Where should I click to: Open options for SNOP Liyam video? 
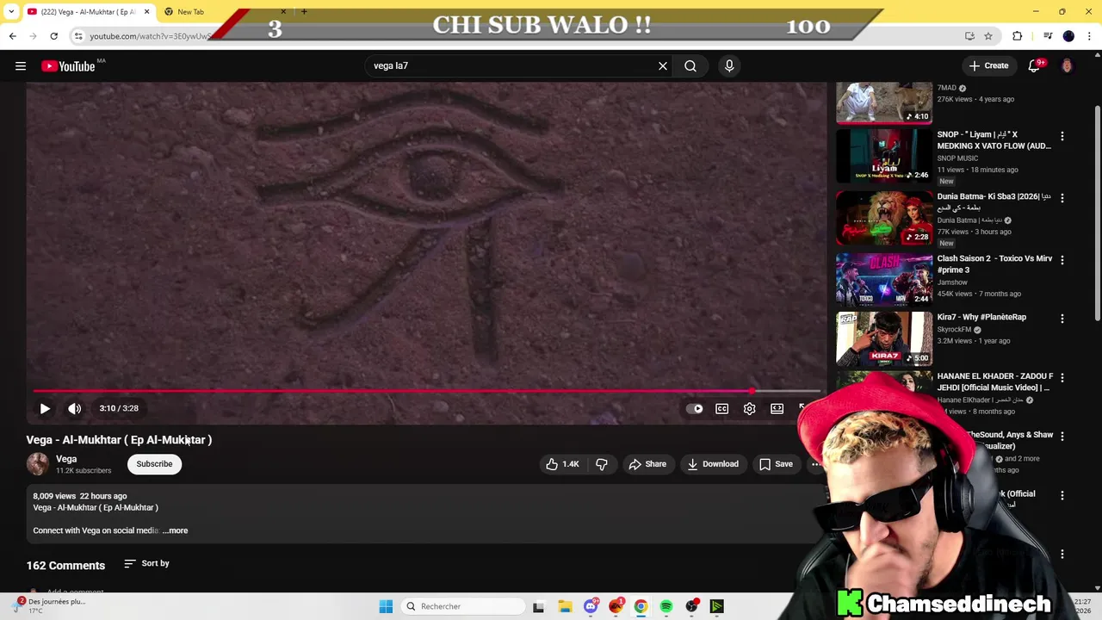tap(1062, 136)
